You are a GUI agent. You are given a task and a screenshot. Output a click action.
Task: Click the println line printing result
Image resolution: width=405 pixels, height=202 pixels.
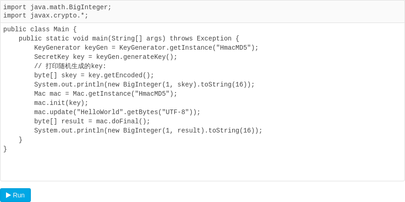click(x=148, y=131)
